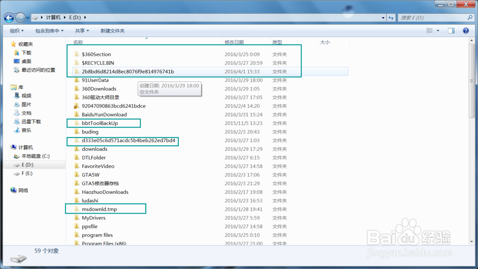
Task: Select the FavoriteVideo folder icon
Action: pyautogui.click(x=77, y=166)
